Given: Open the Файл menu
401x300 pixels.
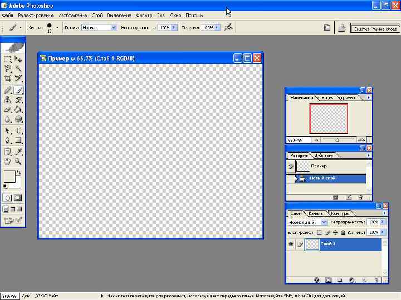Looking at the screenshot, I should 7,16.
